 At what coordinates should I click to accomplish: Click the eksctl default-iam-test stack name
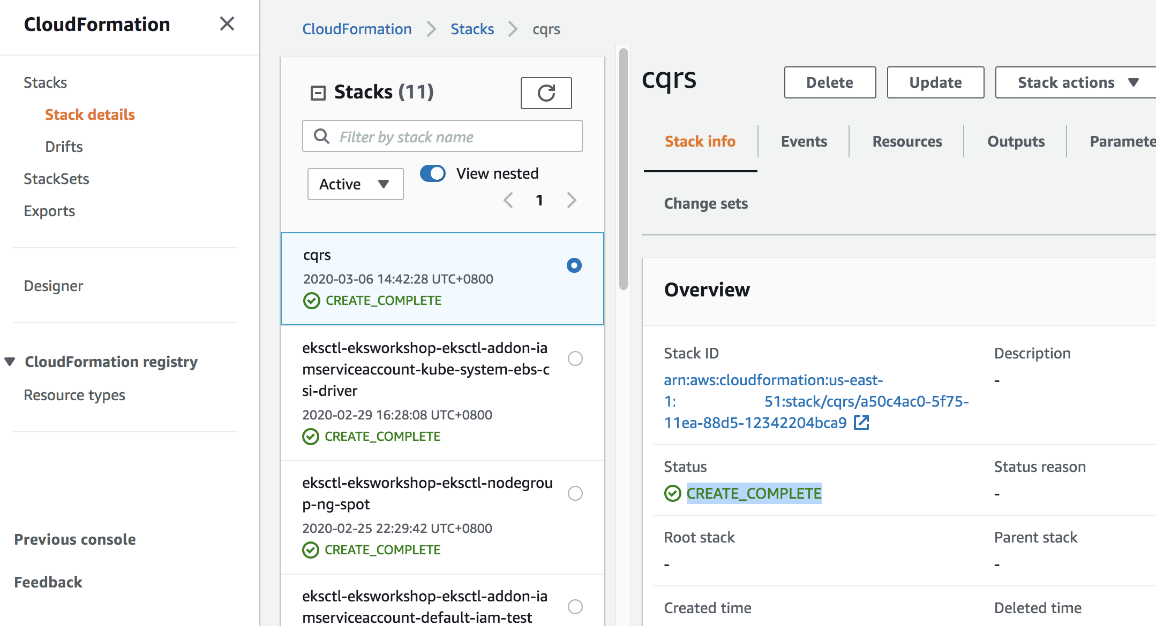[425, 607]
